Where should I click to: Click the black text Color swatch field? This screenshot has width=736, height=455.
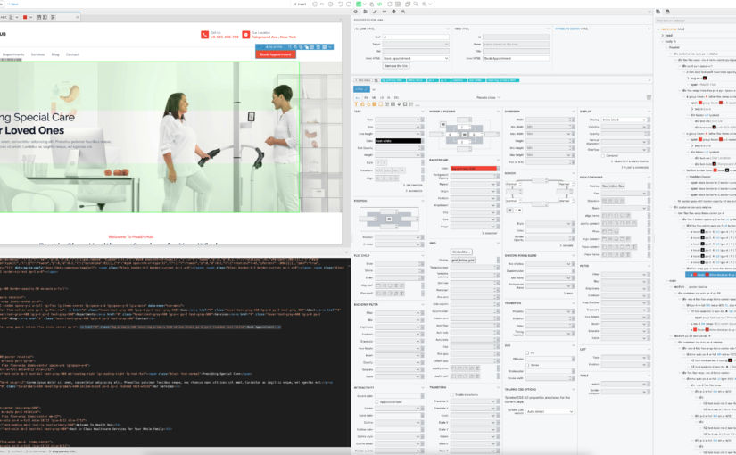398,141
